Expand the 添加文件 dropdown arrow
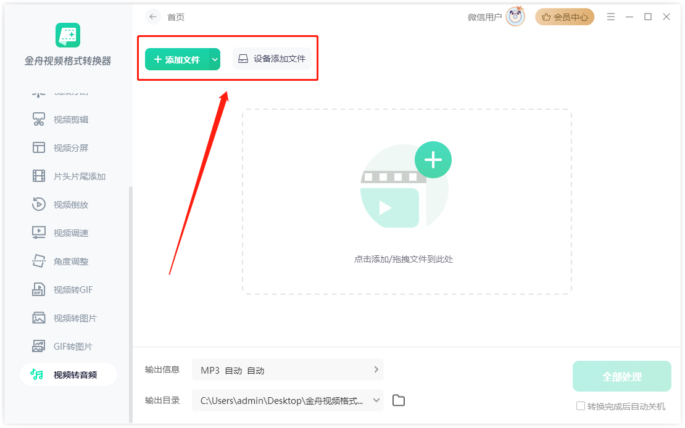This screenshot has height=428, width=685. click(215, 59)
